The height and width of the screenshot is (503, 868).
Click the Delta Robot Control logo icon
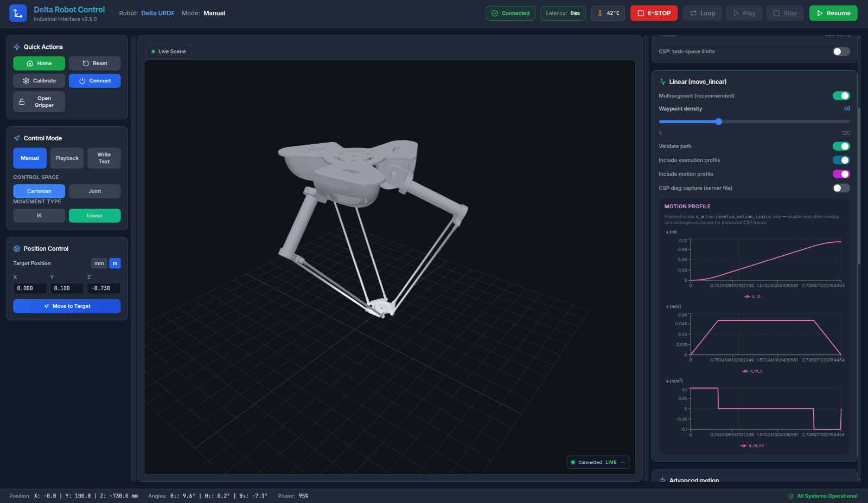pyautogui.click(x=18, y=14)
